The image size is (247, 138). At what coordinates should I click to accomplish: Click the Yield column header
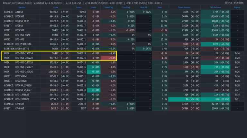point(160,7)
